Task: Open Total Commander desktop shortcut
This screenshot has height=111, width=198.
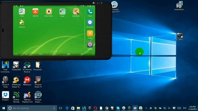Action: (5, 67)
